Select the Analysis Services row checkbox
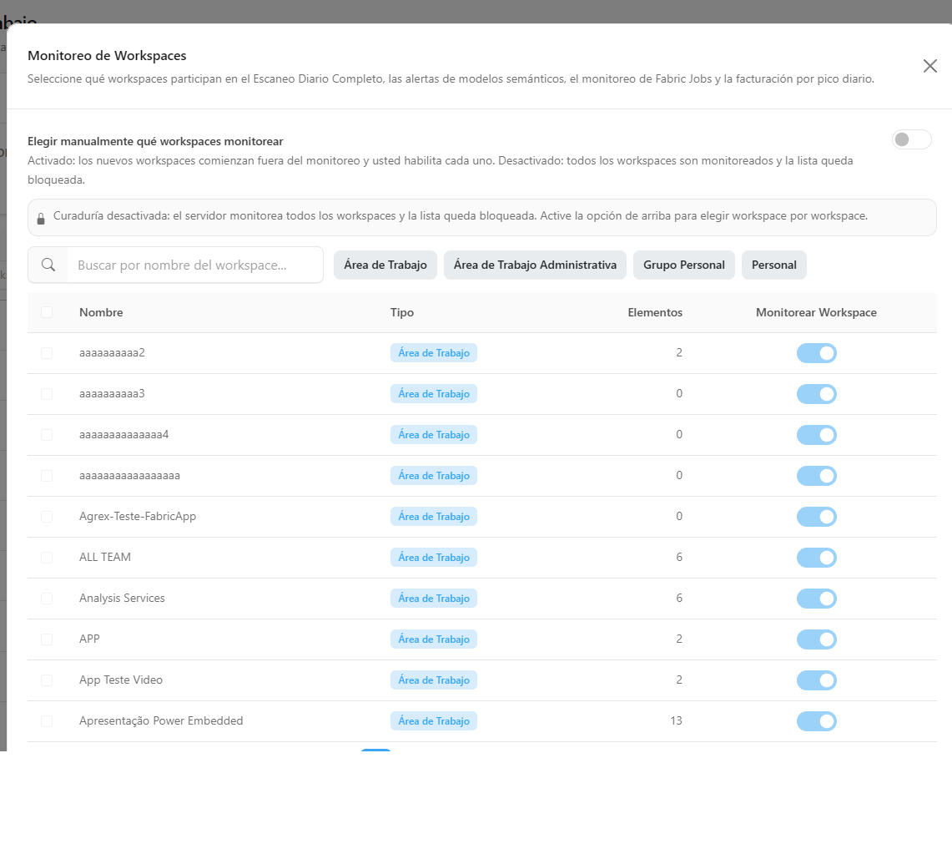Image resolution: width=952 pixels, height=849 pixels. point(47,599)
